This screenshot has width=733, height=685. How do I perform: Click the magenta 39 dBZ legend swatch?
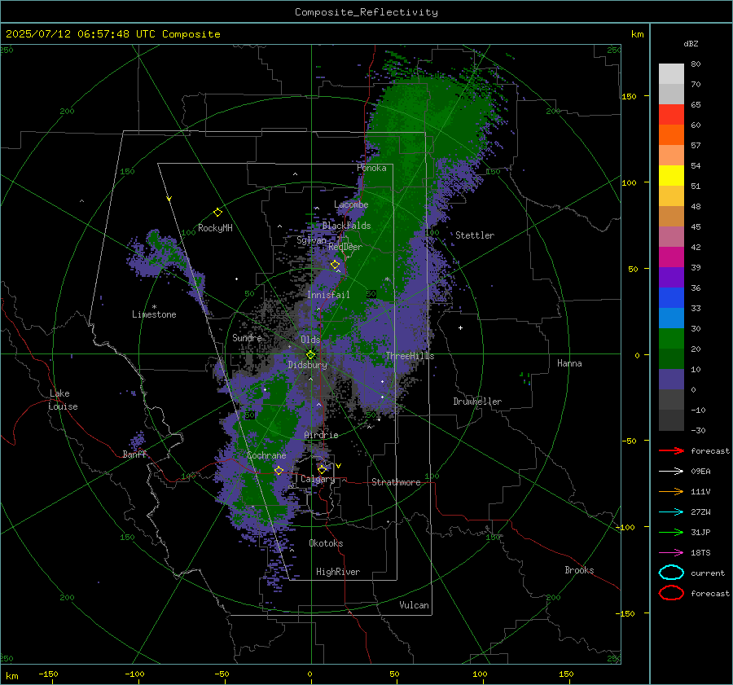671,257
